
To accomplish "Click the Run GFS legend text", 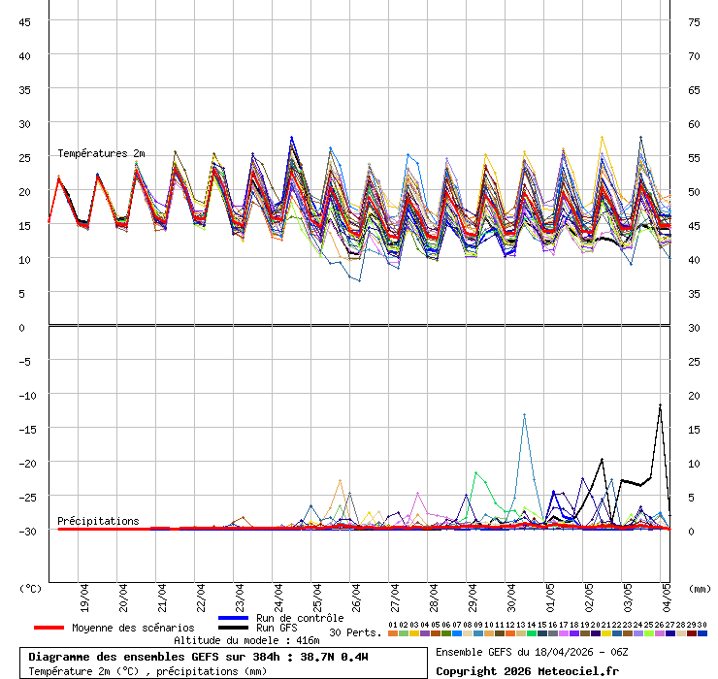I will (277, 628).
